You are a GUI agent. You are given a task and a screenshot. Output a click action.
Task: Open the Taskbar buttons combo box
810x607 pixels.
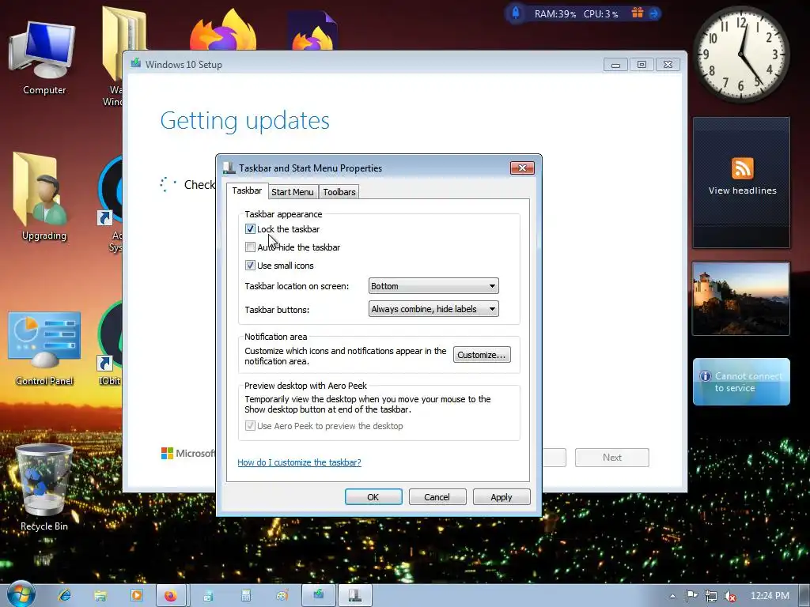click(x=433, y=309)
